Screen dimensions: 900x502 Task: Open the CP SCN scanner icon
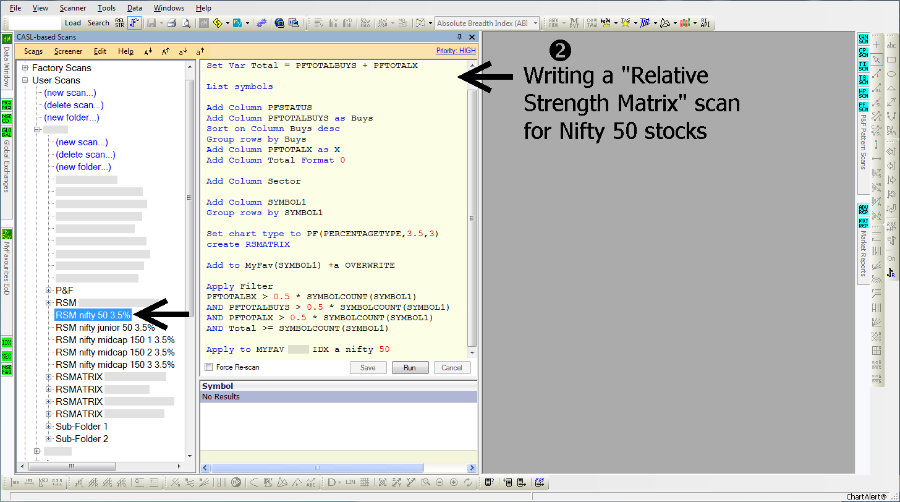click(x=864, y=53)
